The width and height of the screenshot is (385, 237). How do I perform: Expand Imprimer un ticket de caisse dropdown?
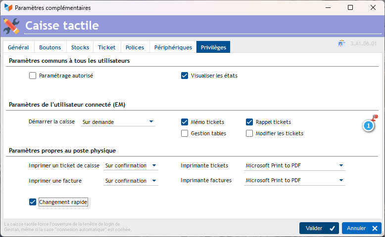point(131,166)
